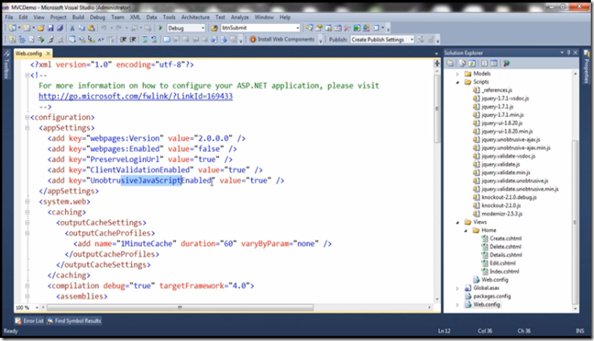The image size is (594, 341).
Task: Follow the go.microsoft.com fwlink URL
Action: click(136, 97)
